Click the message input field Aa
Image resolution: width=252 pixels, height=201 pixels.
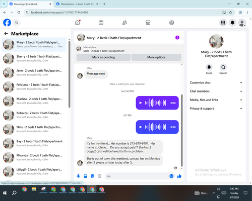tap(137, 176)
